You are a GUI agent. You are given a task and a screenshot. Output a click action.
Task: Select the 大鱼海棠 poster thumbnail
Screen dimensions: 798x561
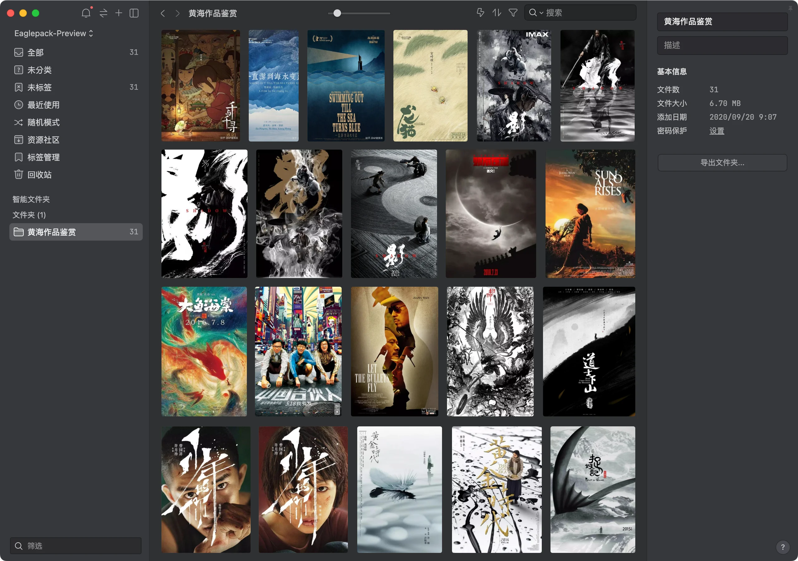[204, 352]
